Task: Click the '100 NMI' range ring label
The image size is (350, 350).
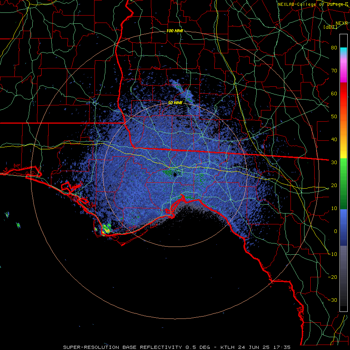Action: 175,31
